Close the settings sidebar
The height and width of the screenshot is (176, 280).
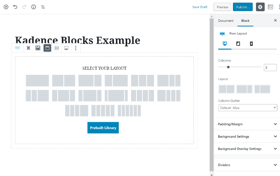pos(275,21)
